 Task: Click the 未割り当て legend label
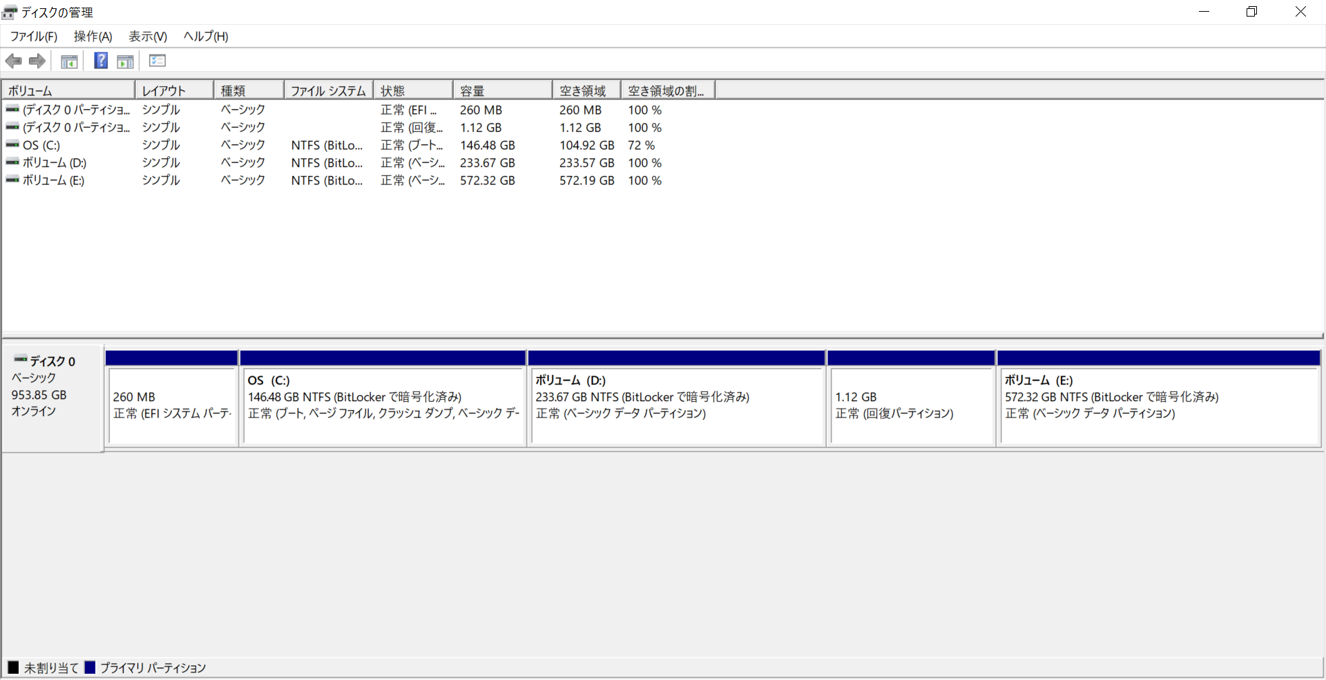tap(51, 668)
